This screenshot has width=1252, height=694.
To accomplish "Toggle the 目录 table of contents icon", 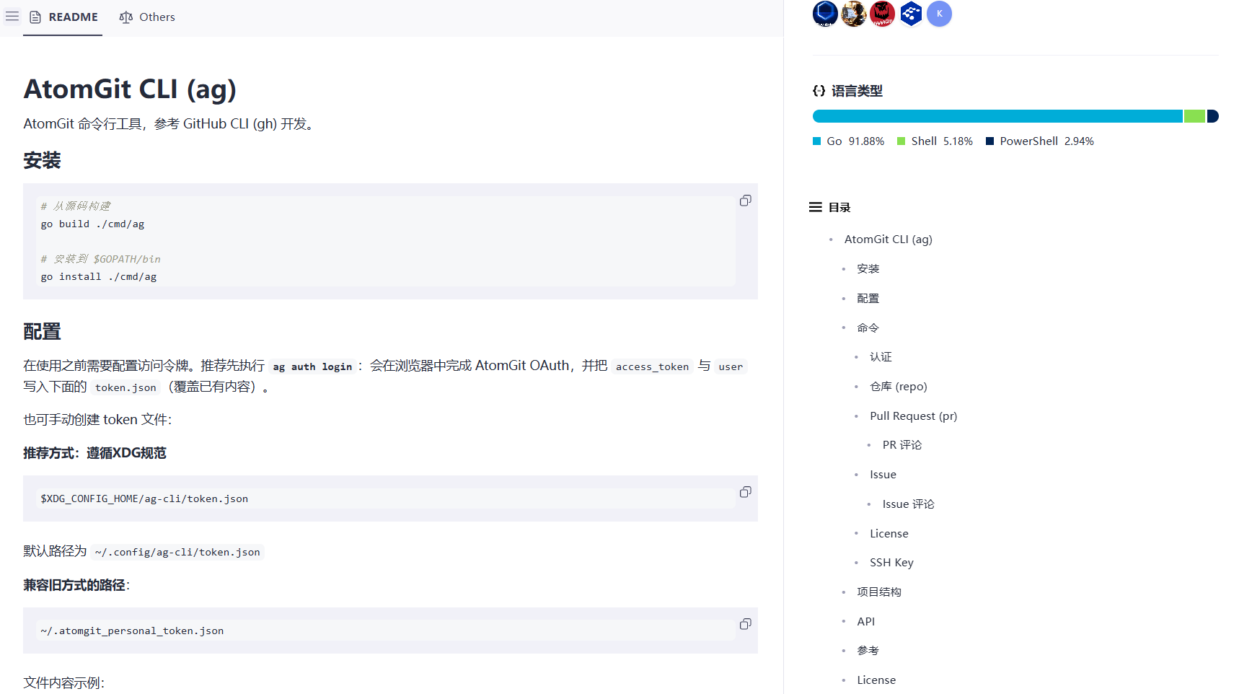I will (816, 208).
